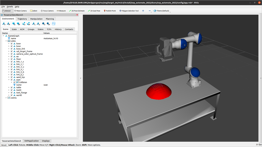Click the blue plus add-tool icon

[x=143, y=11]
